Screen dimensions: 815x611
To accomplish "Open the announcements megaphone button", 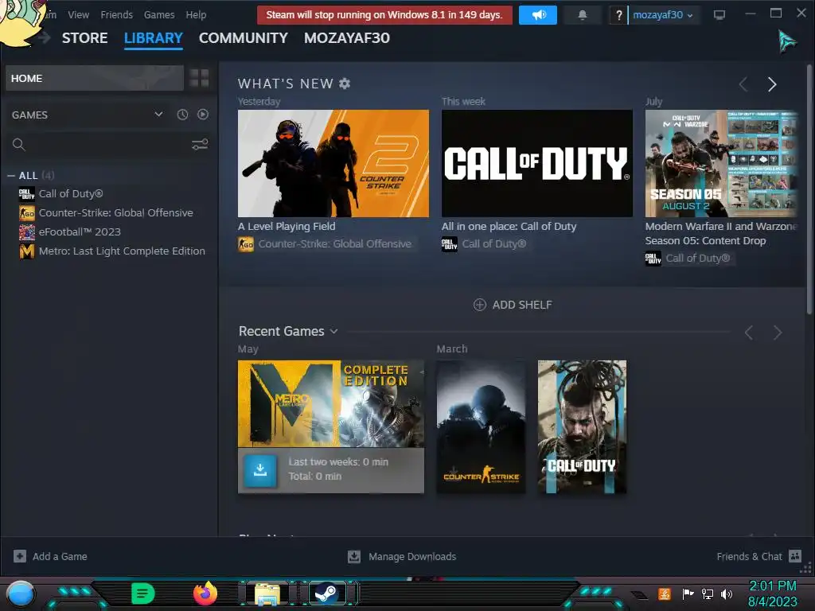I will point(538,15).
